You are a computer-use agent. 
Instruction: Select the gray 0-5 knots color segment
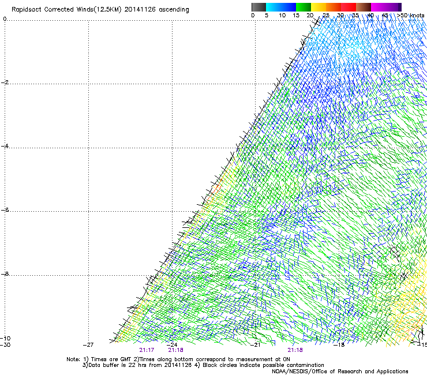coord(259,7)
